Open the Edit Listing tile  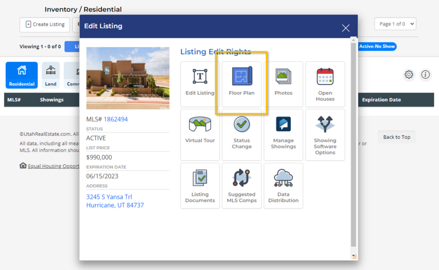(x=200, y=84)
